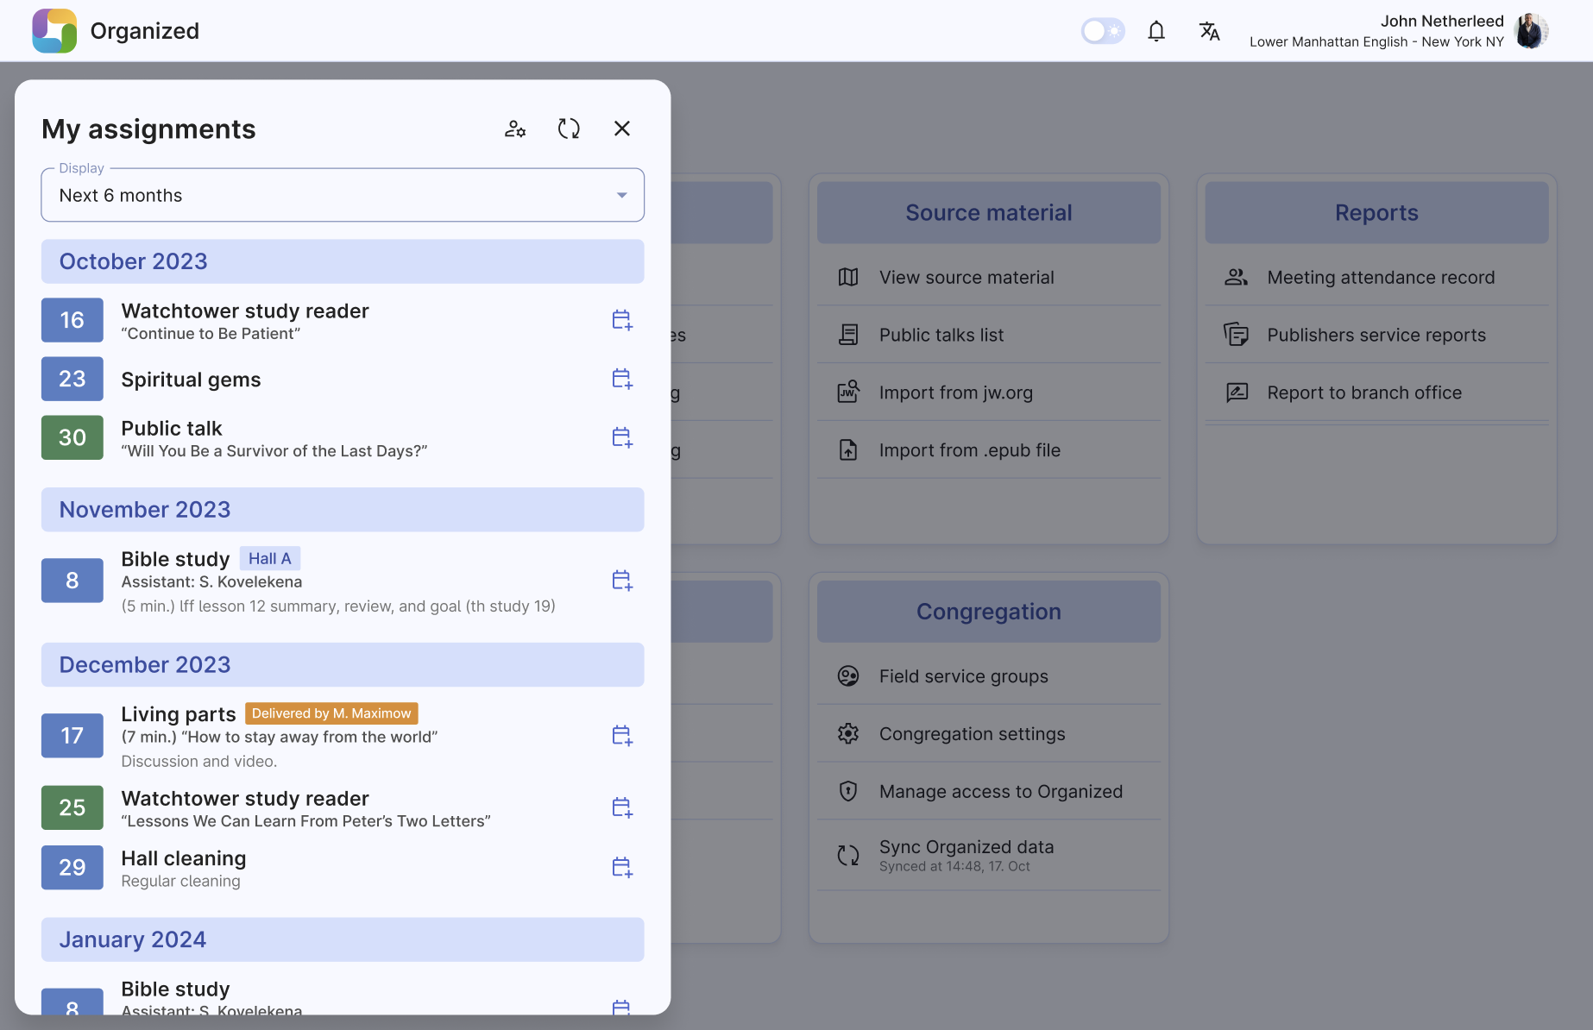Click the Manage access shield icon
1593x1030 pixels.
(848, 791)
